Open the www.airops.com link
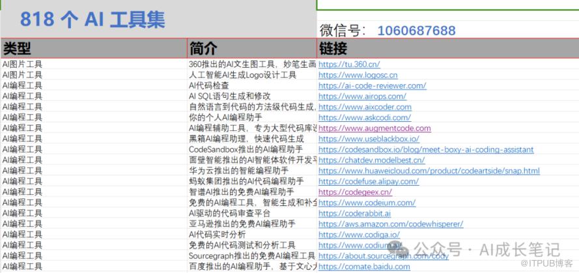Screen dimensions: 579x273 [362, 96]
